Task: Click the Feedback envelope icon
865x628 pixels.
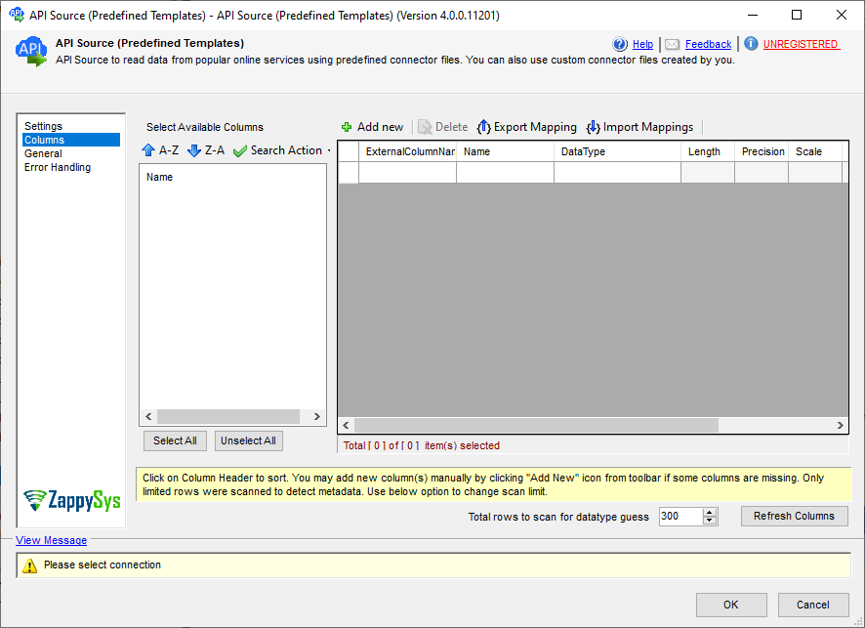Action: pyautogui.click(x=672, y=44)
